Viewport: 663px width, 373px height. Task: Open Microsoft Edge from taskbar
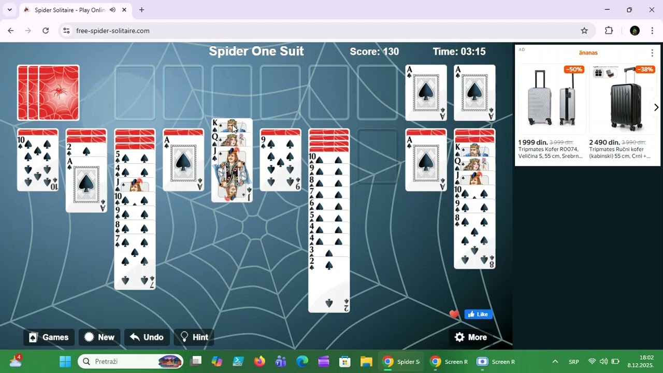302,362
